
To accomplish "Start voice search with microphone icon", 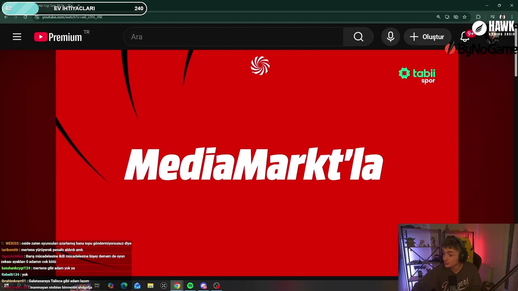I will point(391,37).
